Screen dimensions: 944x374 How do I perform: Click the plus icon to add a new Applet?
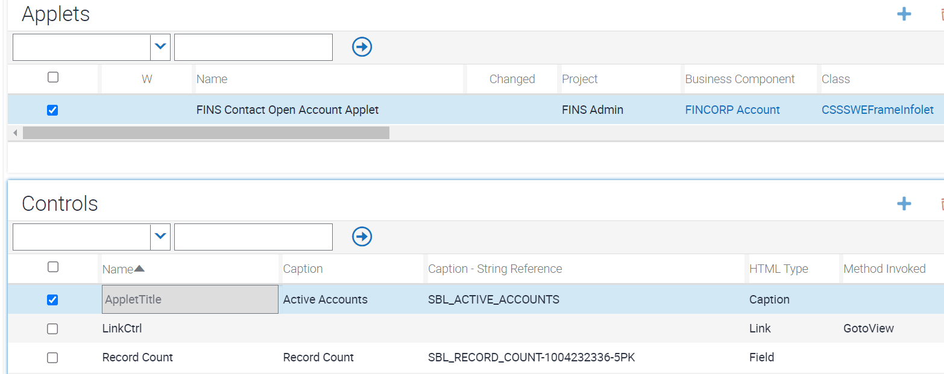[904, 13]
